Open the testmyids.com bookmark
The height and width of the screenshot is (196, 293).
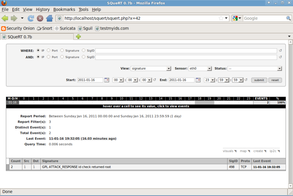click(x=112, y=29)
